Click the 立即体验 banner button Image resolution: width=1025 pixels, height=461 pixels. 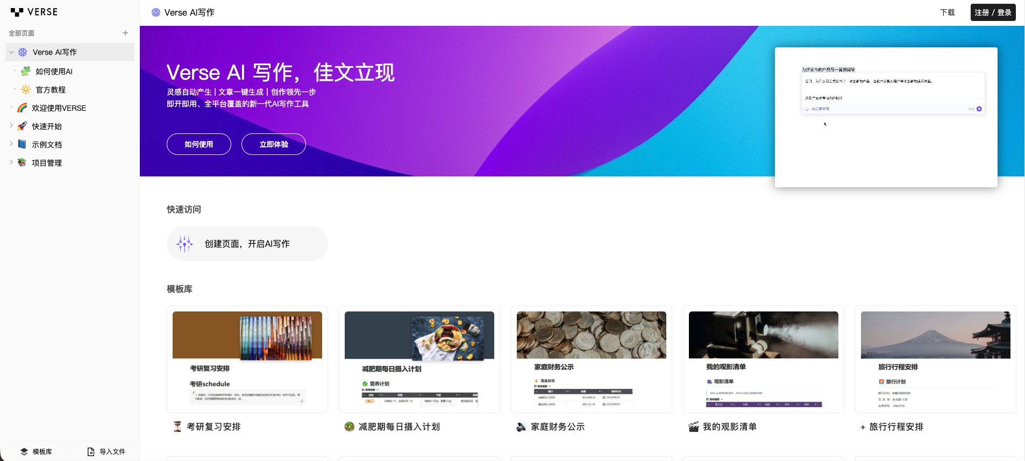[274, 144]
